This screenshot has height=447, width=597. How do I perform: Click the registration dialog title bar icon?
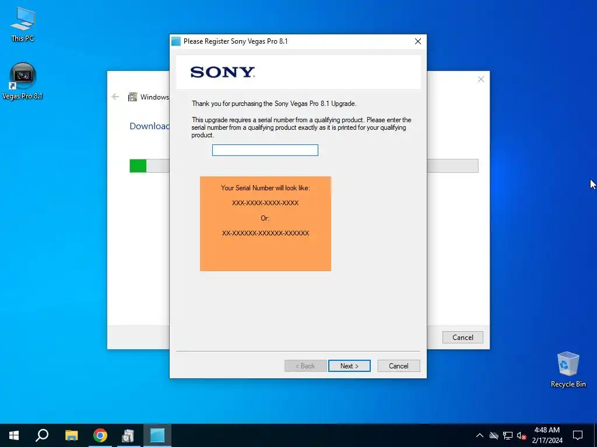click(x=176, y=41)
